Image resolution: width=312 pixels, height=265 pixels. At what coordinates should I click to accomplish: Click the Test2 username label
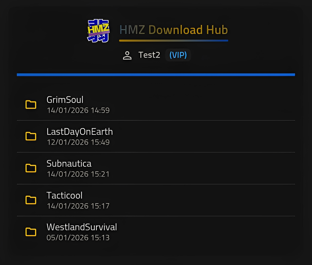[x=149, y=55]
